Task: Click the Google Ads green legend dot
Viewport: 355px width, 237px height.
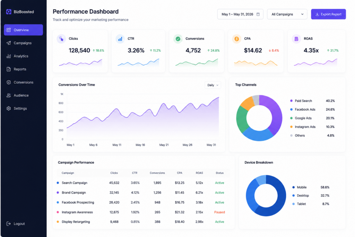Action: (291, 118)
